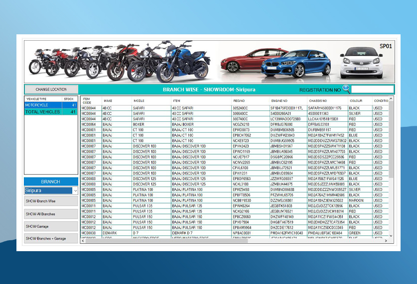Open the Siripura branch dropdown
The image size is (417, 284).
point(75,190)
